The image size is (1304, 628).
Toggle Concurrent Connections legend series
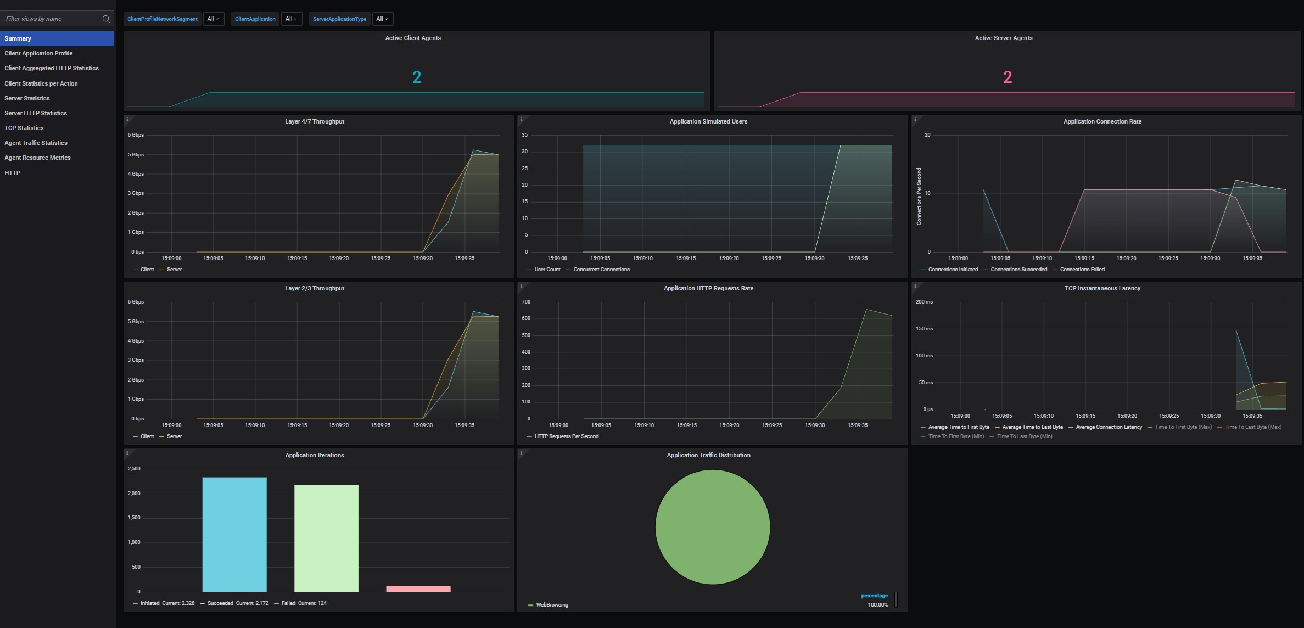point(601,270)
